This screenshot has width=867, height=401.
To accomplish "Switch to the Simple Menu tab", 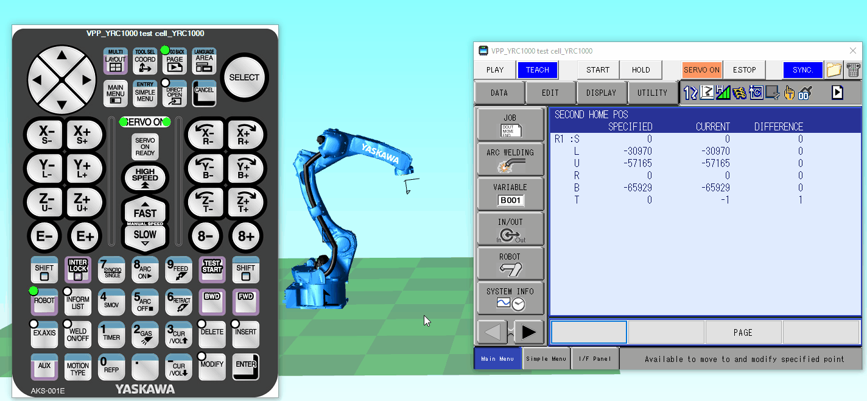I will (x=546, y=358).
